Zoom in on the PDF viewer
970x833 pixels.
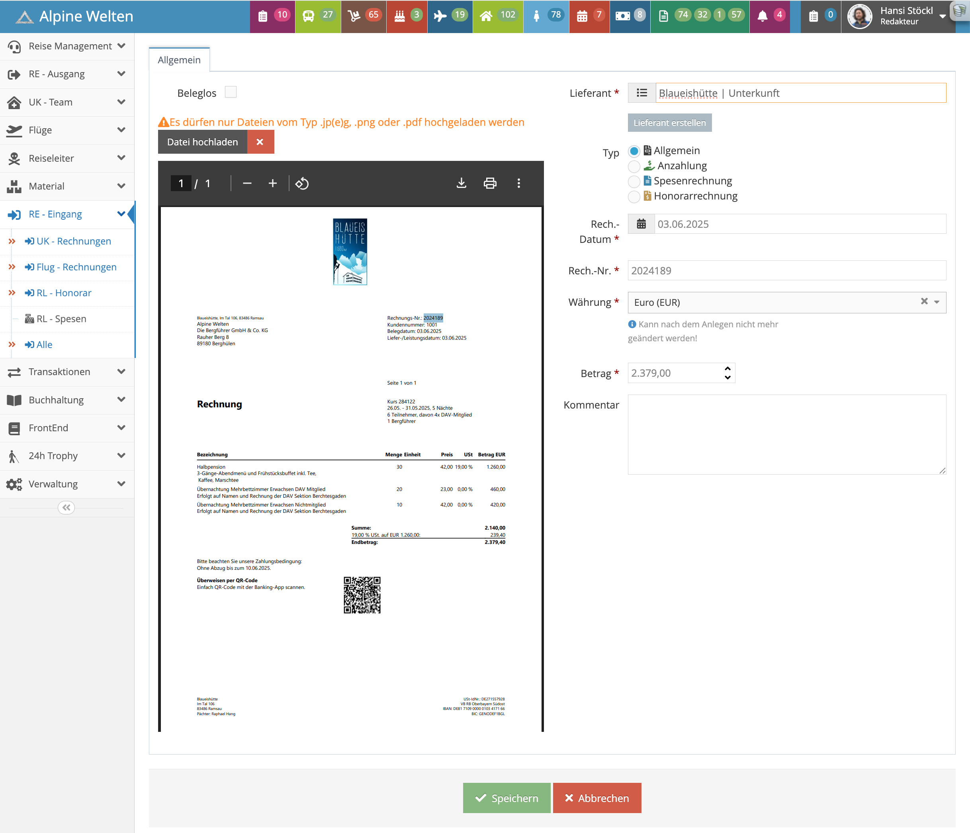pos(272,183)
